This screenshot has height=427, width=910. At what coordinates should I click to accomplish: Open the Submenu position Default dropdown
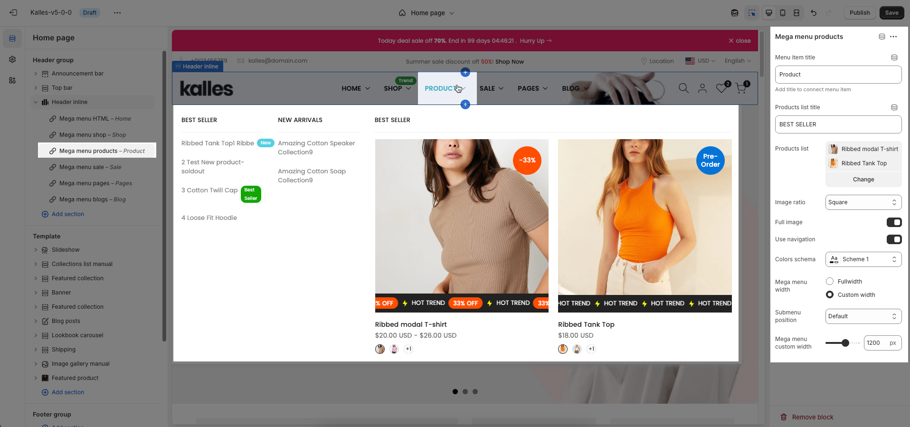pos(863,316)
